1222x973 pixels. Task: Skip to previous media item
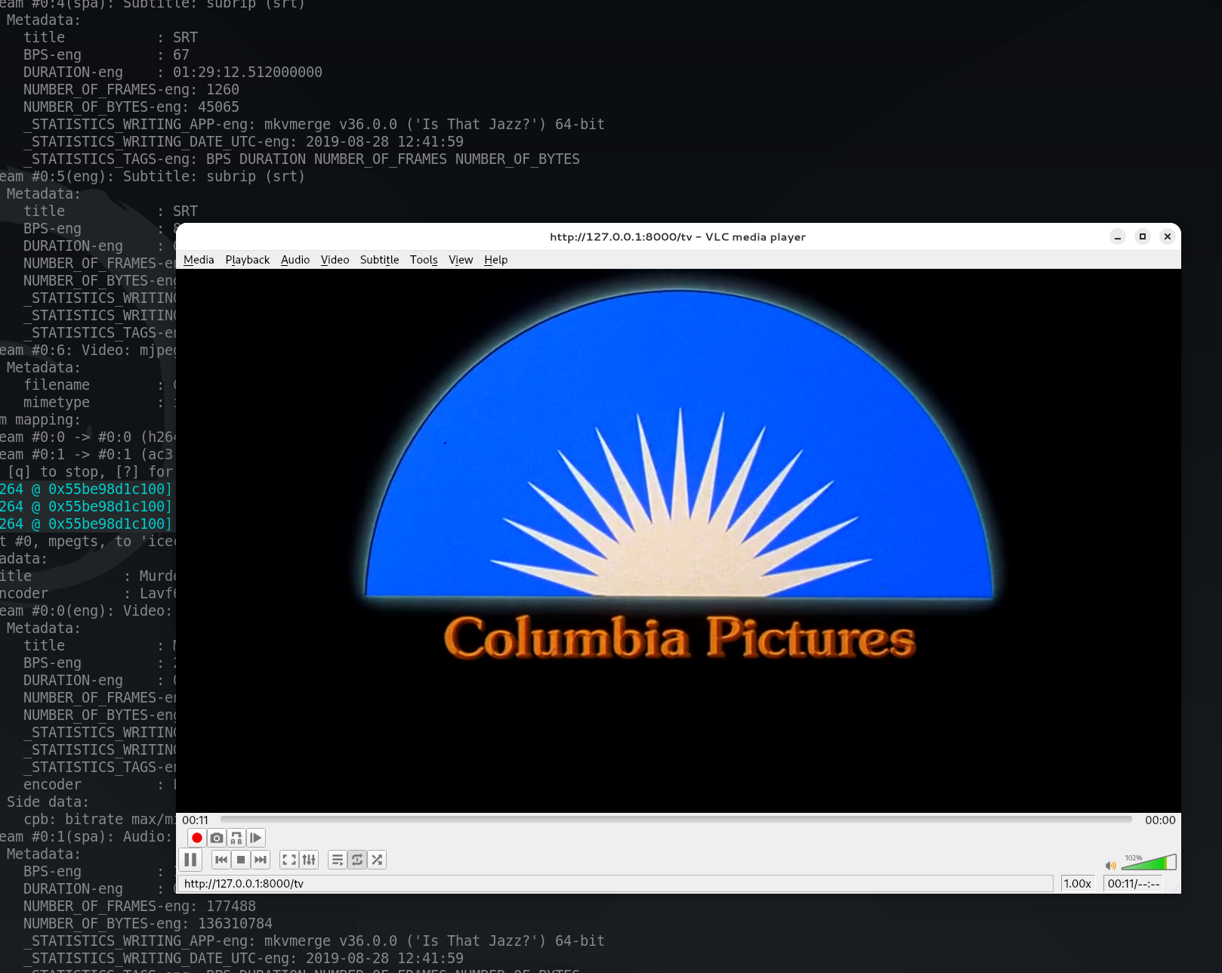221,860
